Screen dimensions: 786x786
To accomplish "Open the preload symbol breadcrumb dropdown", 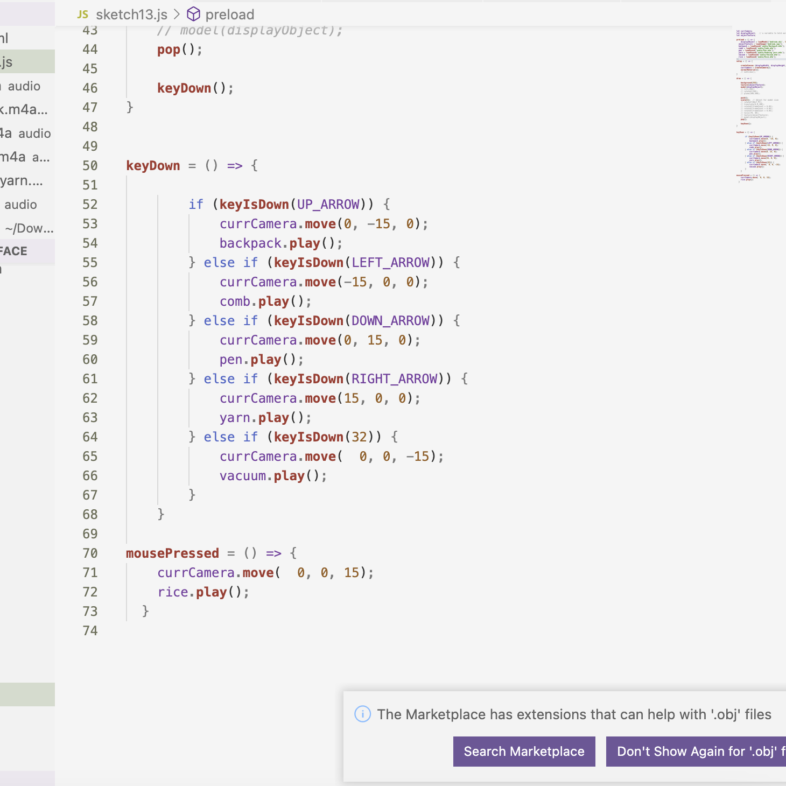I will point(229,15).
